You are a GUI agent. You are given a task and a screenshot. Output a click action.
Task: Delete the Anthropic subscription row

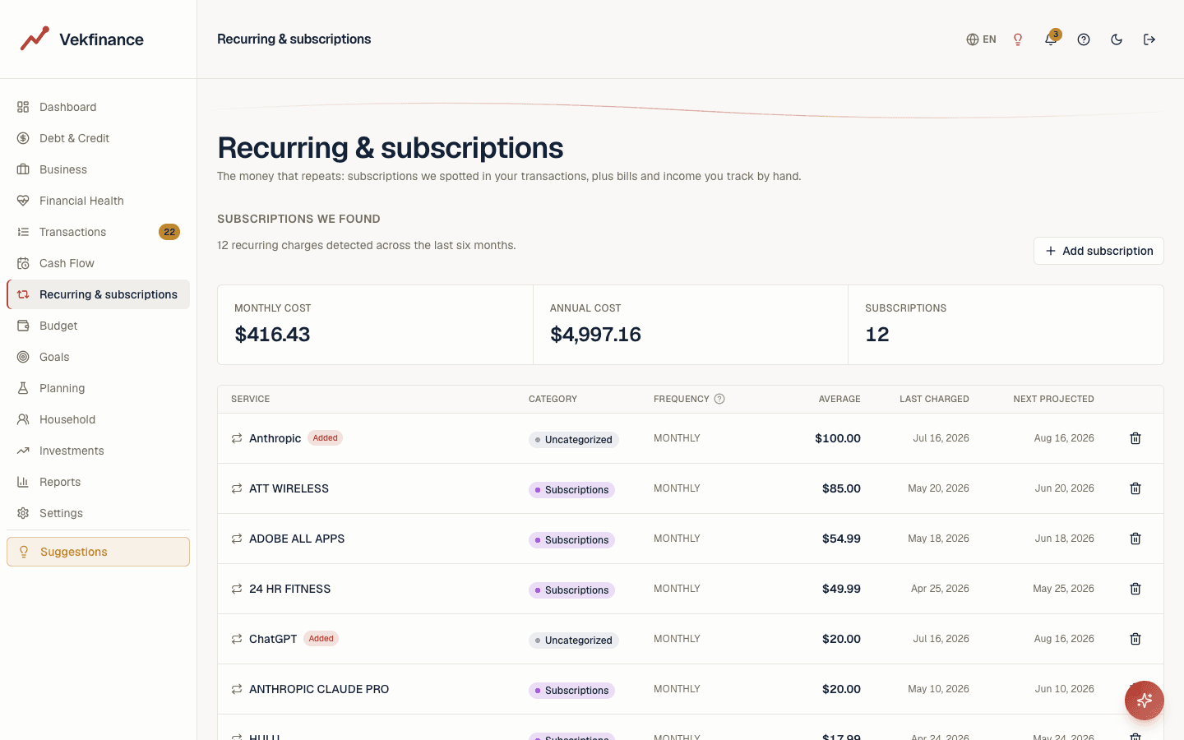[x=1135, y=438]
